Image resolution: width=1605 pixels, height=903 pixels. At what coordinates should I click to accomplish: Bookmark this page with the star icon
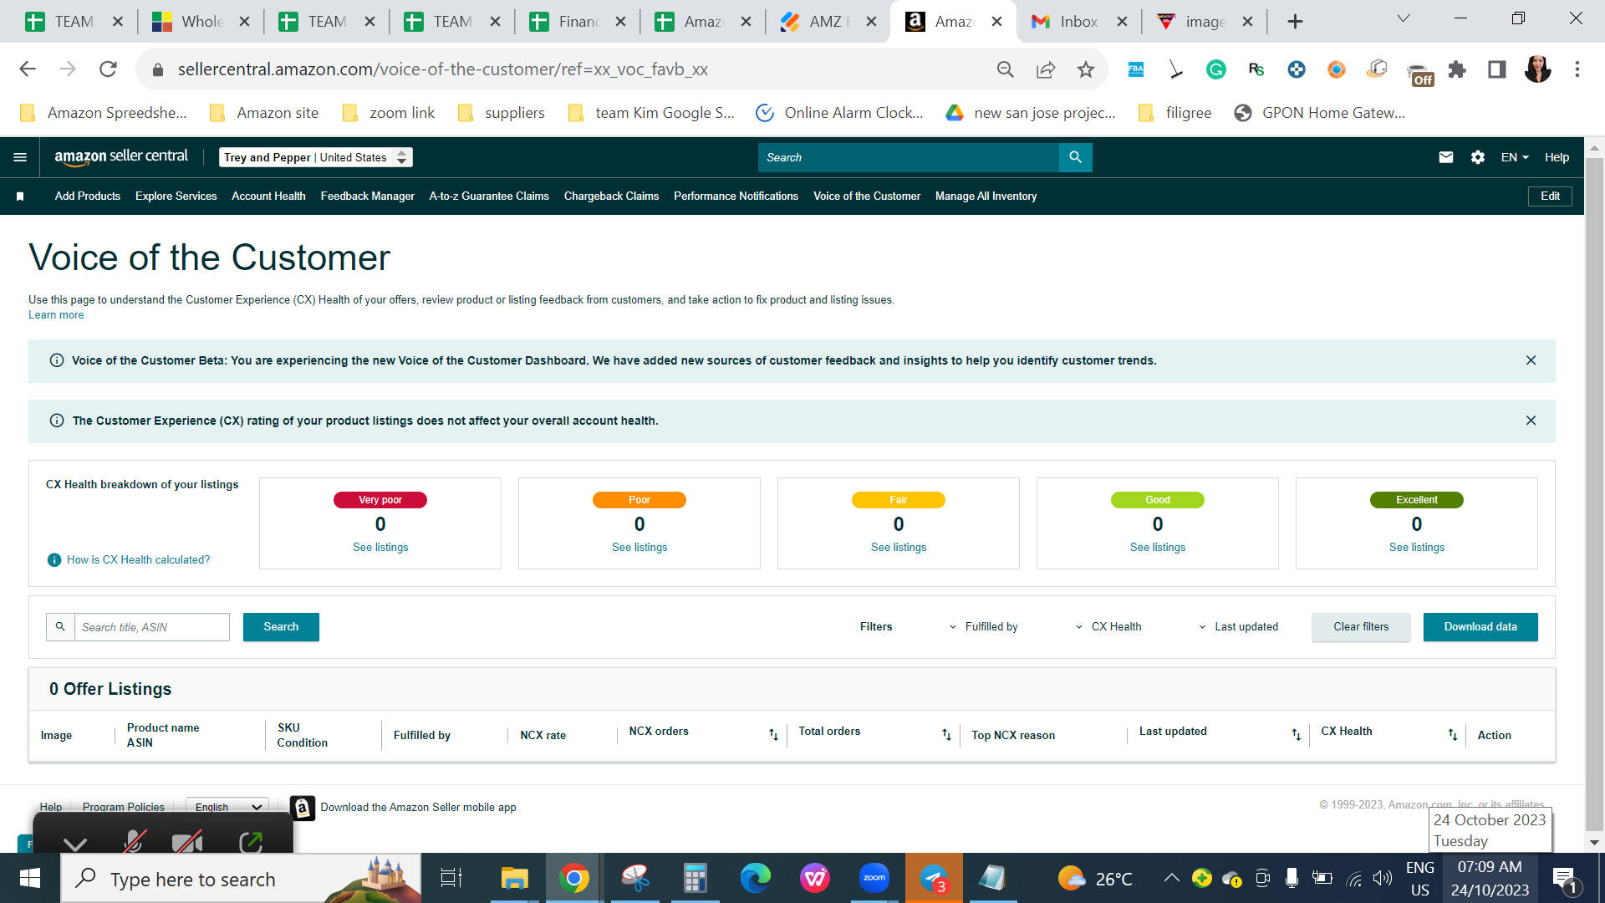(1085, 69)
